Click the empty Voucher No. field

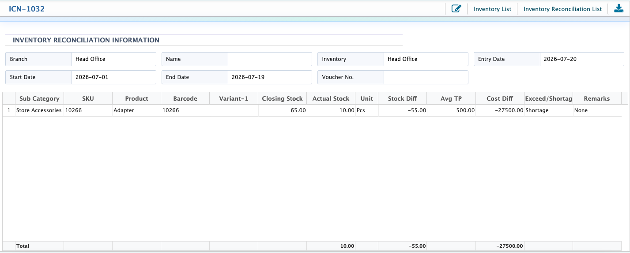click(426, 77)
